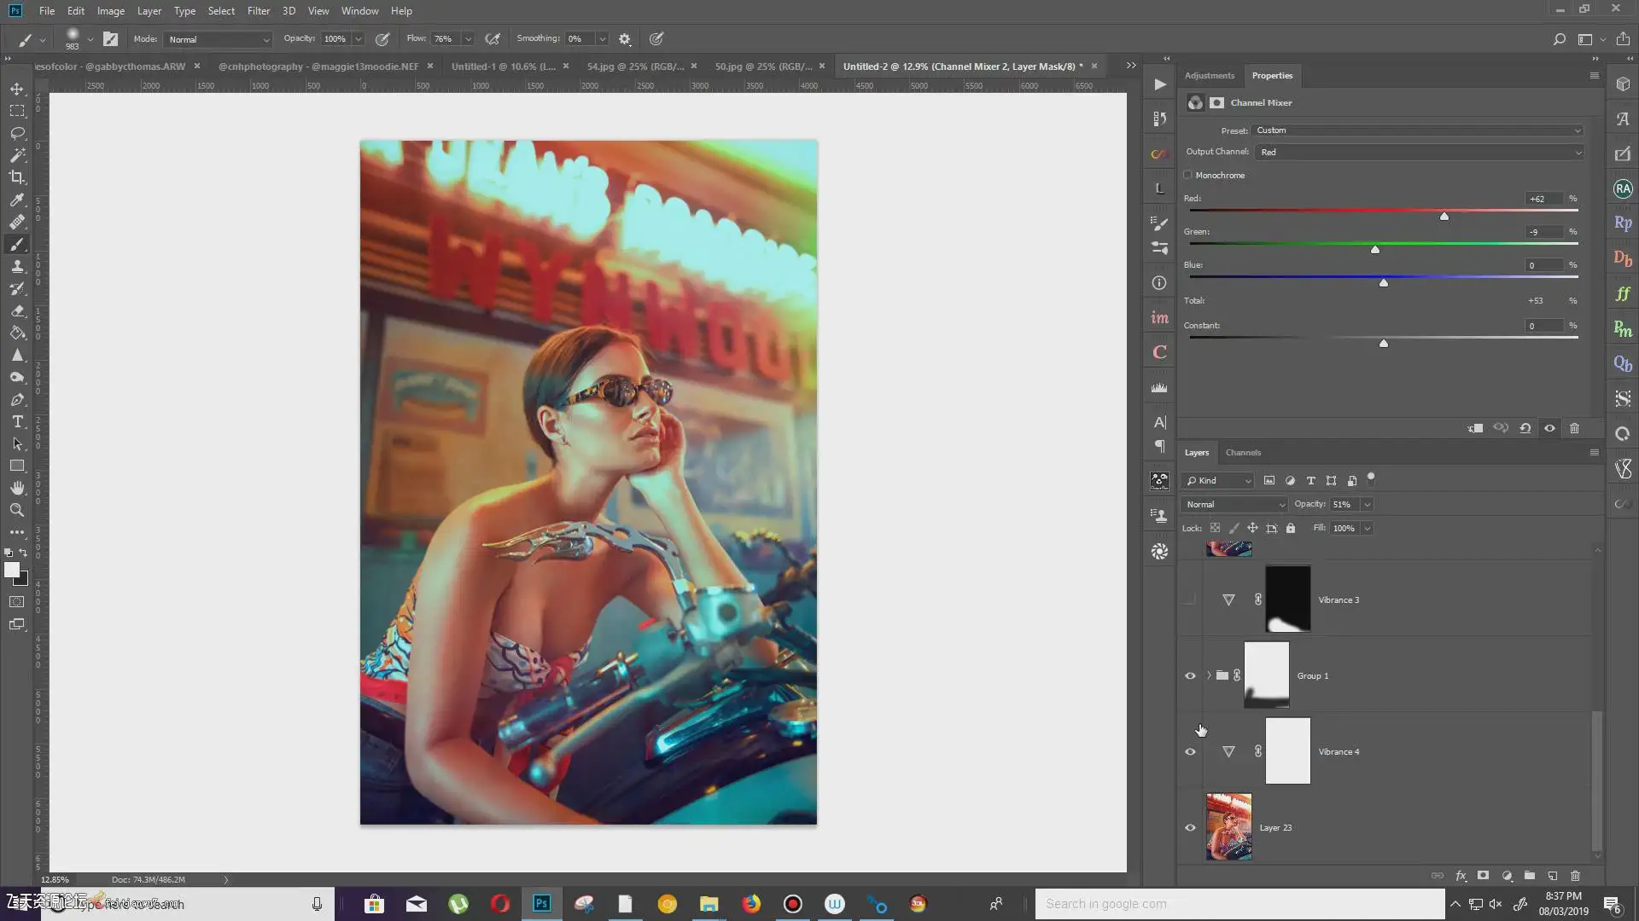Switch to the 54.jpg document tab
Image resolution: width=1639 pixels, height=921 pixels.
coord(635,66)
